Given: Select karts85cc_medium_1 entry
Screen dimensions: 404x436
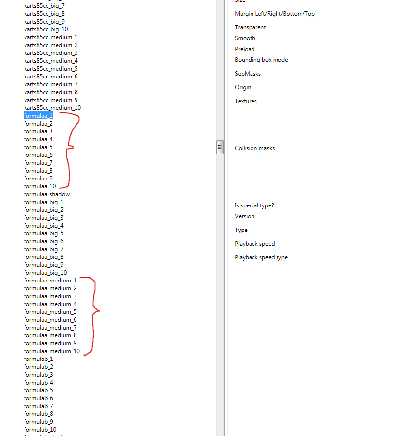Looking at the screenshot, I should pyautogui.click(x=51, y=37).
